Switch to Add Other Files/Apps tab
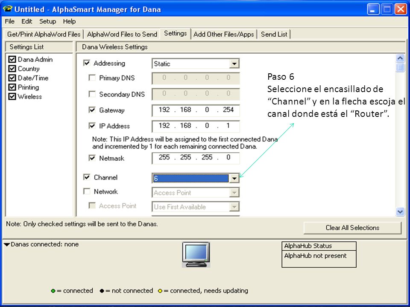 coord(223,34)
